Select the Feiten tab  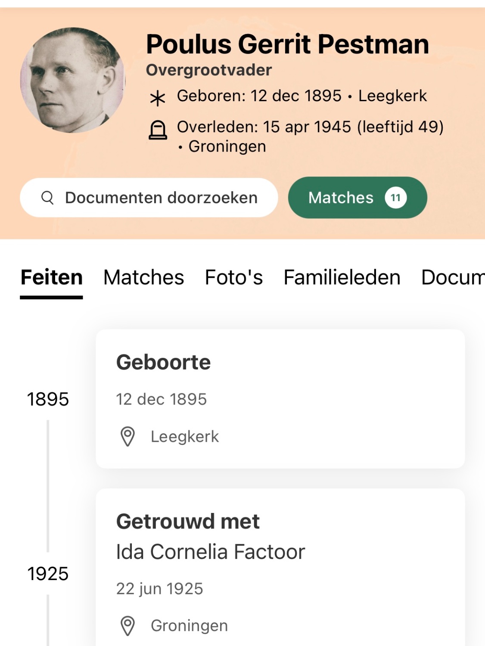[x=51, y=277]
